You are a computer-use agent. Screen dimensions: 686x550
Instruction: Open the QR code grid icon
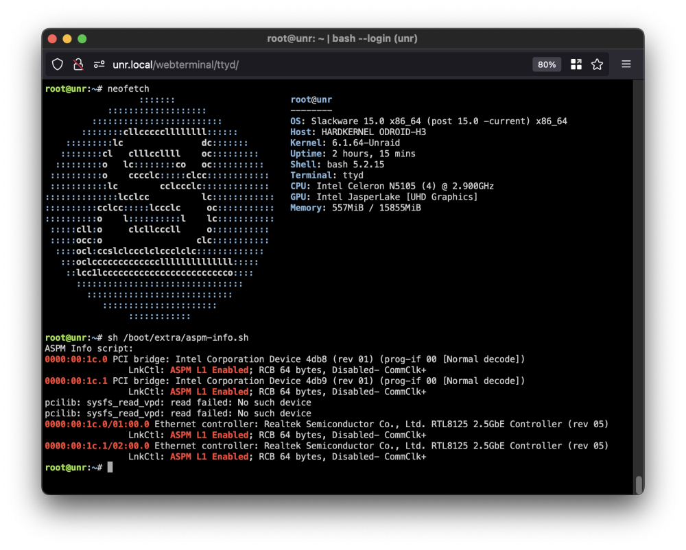point(576,64)
